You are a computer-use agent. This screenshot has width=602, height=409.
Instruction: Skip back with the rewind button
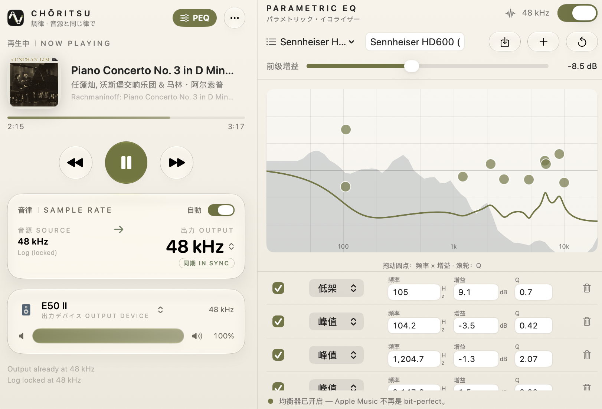pyautogui.click(x=76, y=163)
